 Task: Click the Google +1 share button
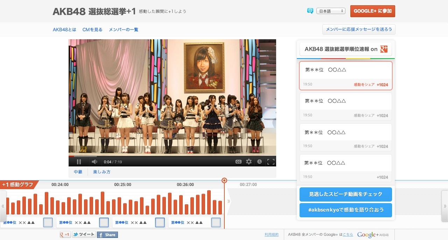pos(65,235)
